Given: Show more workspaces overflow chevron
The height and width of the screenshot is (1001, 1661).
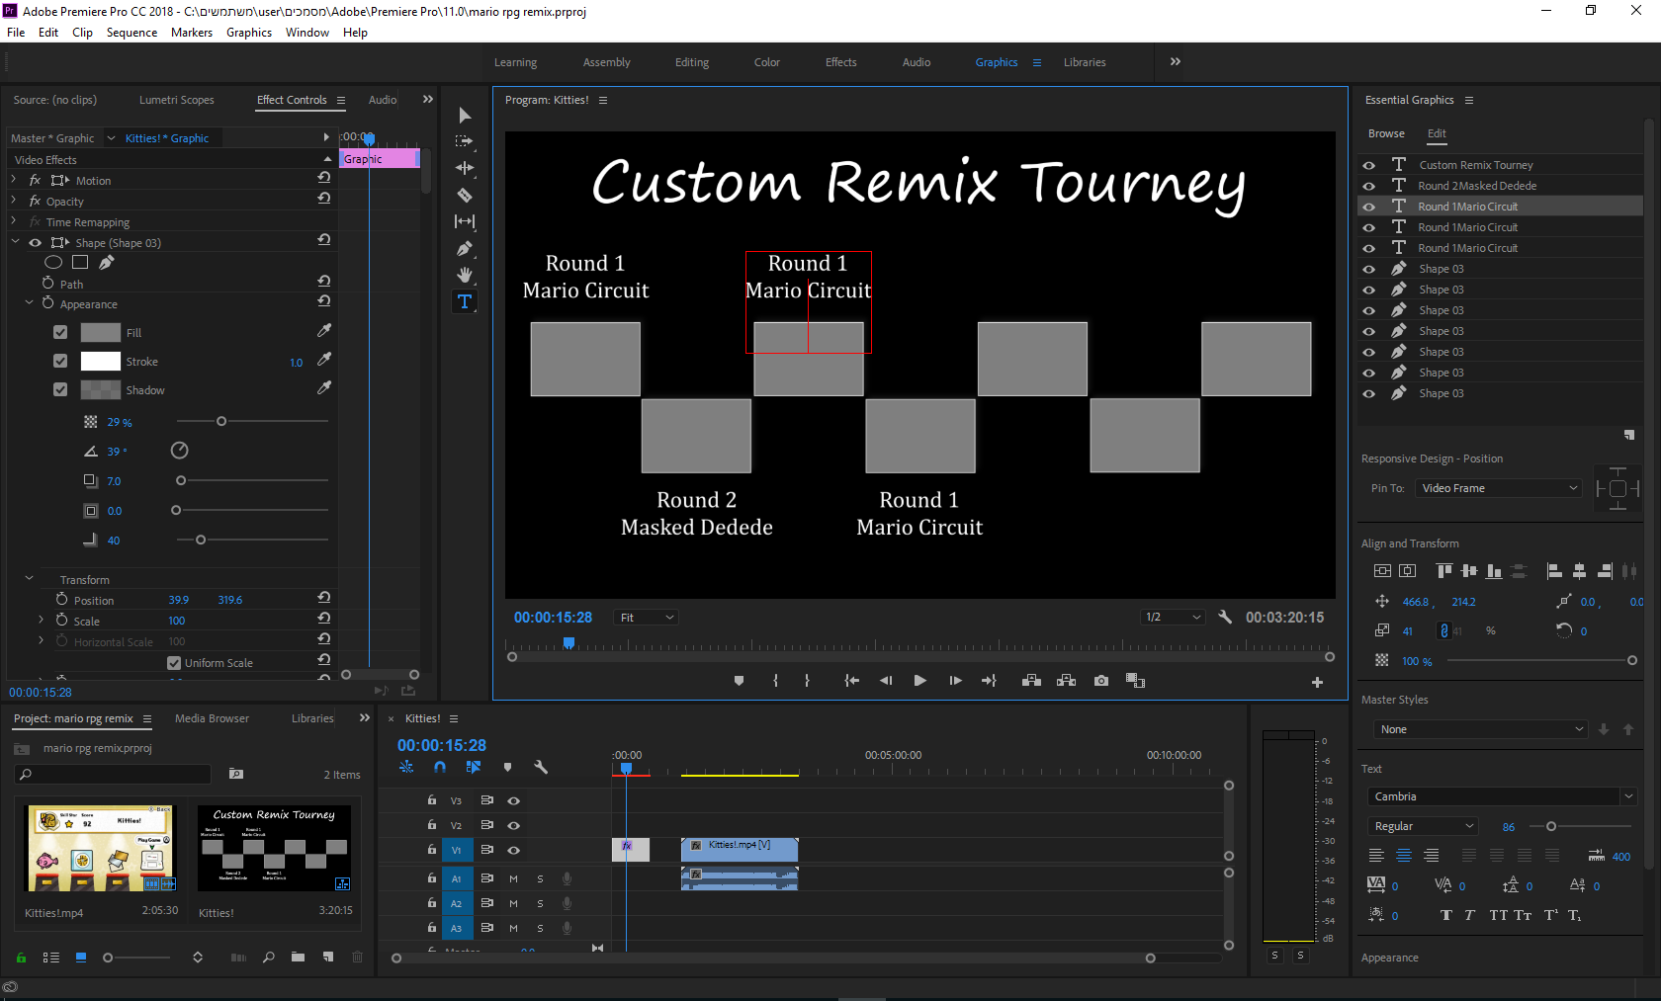Looking at the screenshot, I should pos(1176,61).
